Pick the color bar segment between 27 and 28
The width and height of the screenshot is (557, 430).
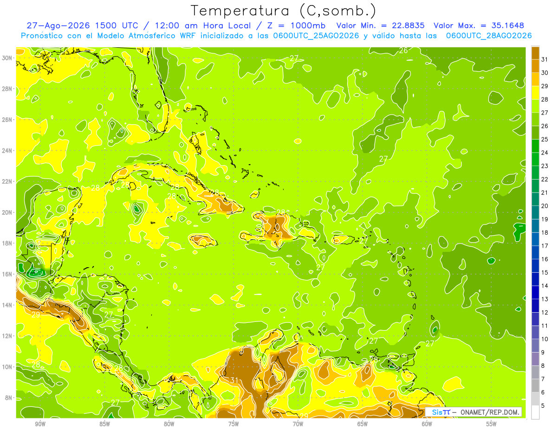tap(535, 106)
